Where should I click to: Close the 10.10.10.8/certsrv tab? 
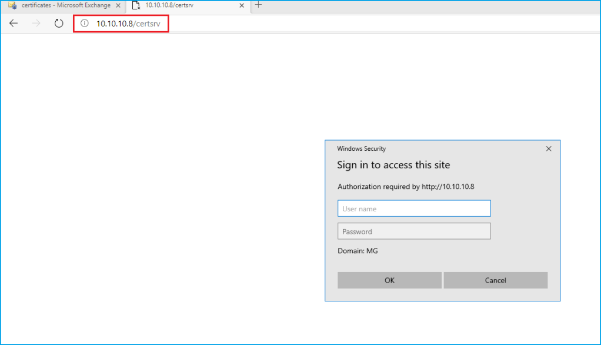[242, 5]
